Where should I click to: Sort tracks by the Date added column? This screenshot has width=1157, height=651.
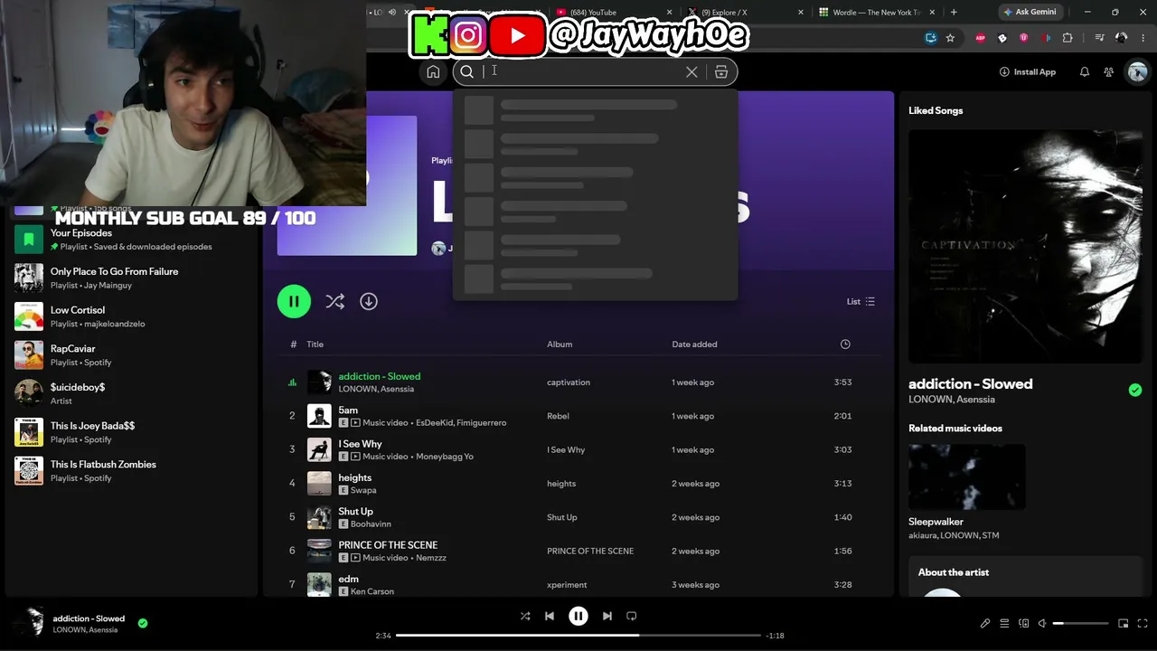[x=694, y=344]
